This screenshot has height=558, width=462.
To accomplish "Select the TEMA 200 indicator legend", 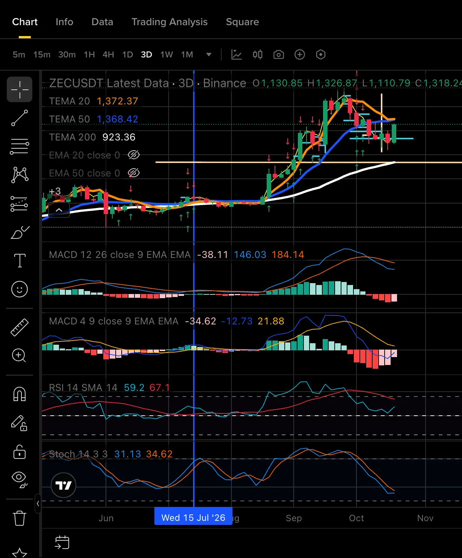I will (92, 137).
